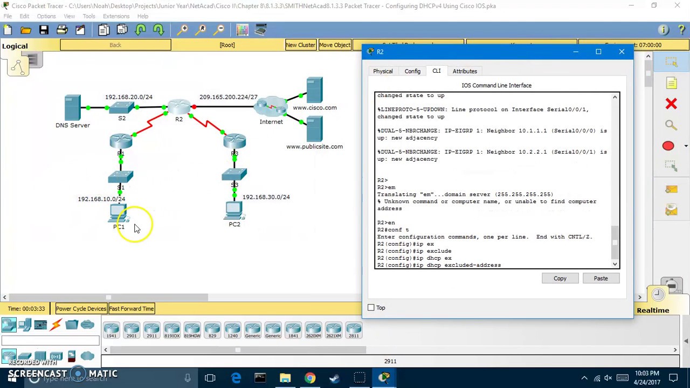Screen dimensions: 690x388
Task: Open a file with the folder icon
Action: tap(25, 30)
